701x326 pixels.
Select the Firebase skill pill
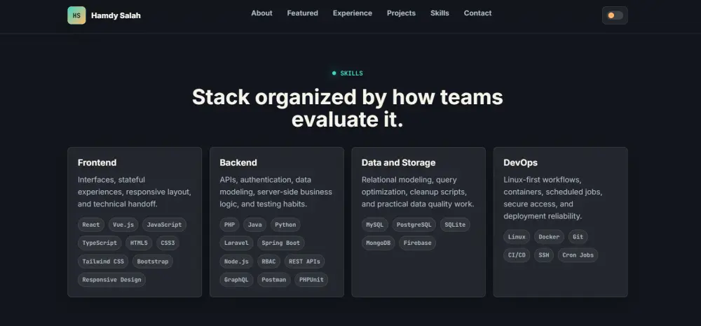(418, 243)
